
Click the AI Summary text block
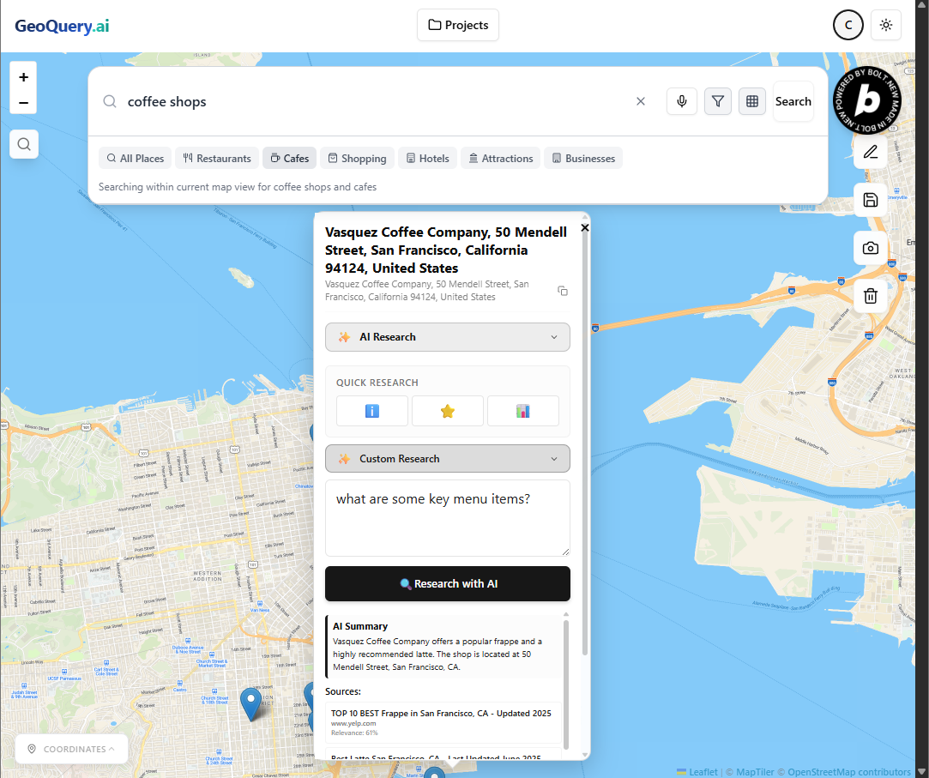coord(443,647)
